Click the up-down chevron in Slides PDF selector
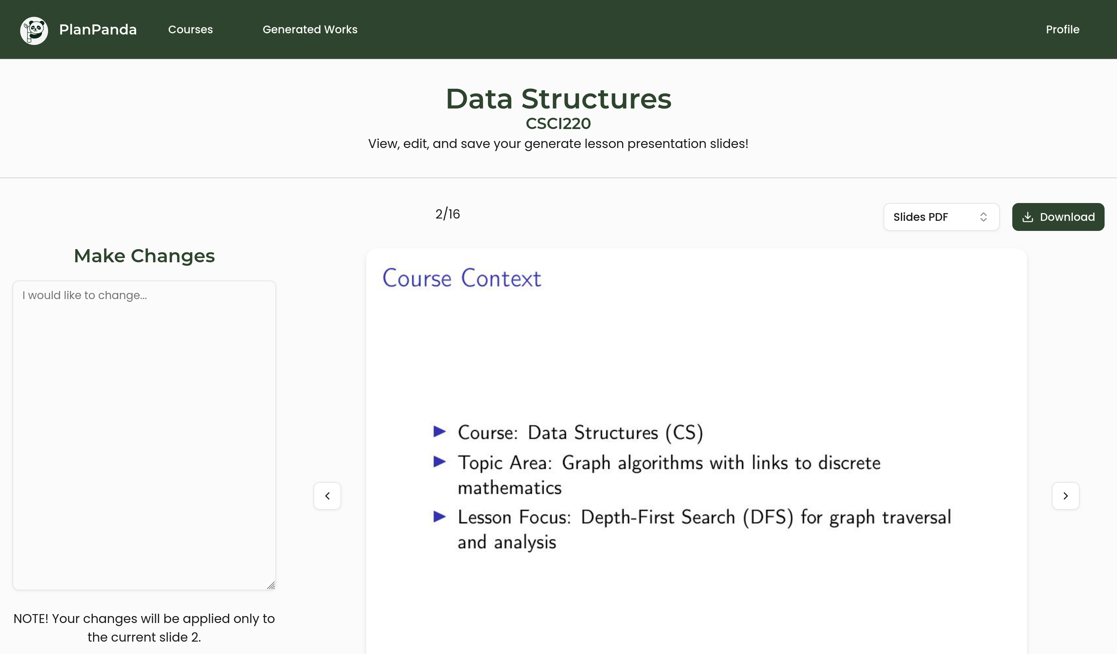The height and width of the screenshot is (654, 1117). click(x=983, y=217)
